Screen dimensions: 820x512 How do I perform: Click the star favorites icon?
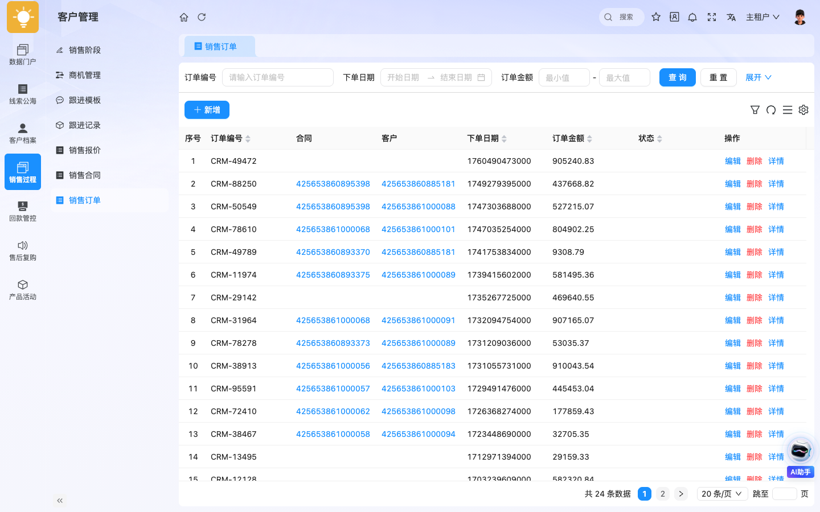click(656, 17)
